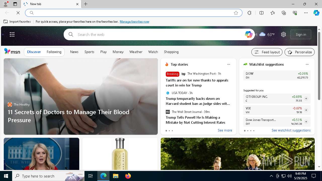Open the Watch menu item
Screen dimensions: 322x181
pyautogui.click(x=153, y=52)
